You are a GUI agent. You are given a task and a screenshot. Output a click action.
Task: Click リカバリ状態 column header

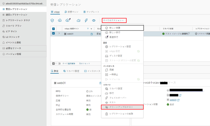(168, 29)
